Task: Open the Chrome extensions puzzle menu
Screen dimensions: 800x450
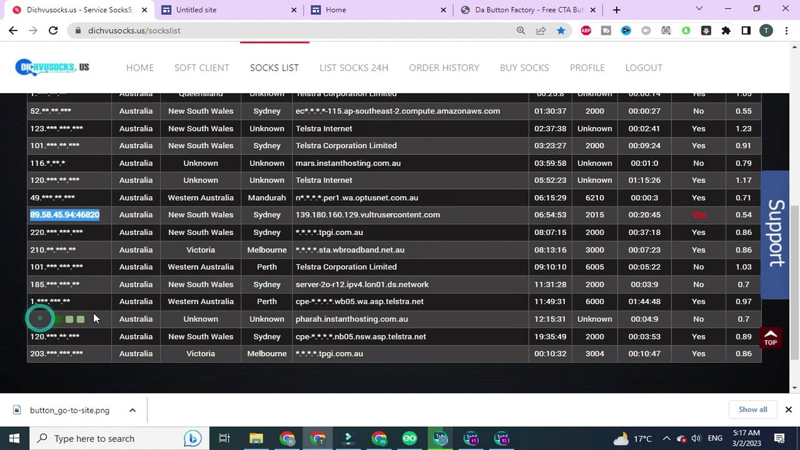Action: pyautogui.click(x=726, y=31)
